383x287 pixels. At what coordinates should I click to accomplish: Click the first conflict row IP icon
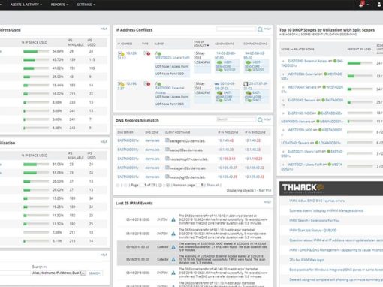(121, 53)
